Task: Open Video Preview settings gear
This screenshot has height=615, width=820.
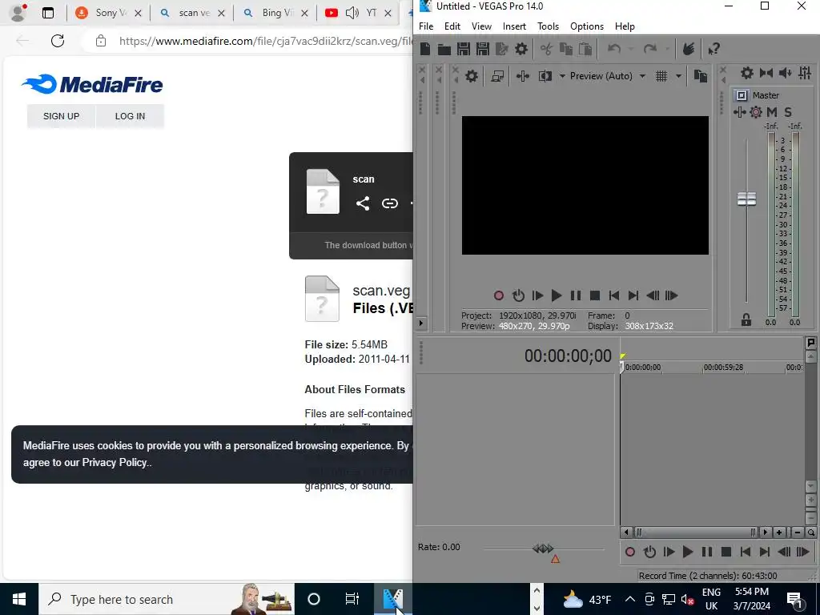Action: [x=472, y=76]
